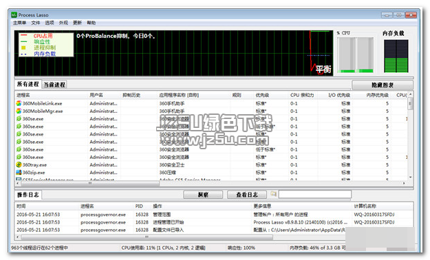Image resolution: width=430 pixels, height=260 pixels.
Task: Click the 360MobileLink.exe process icon
Action: pos(19,103)
